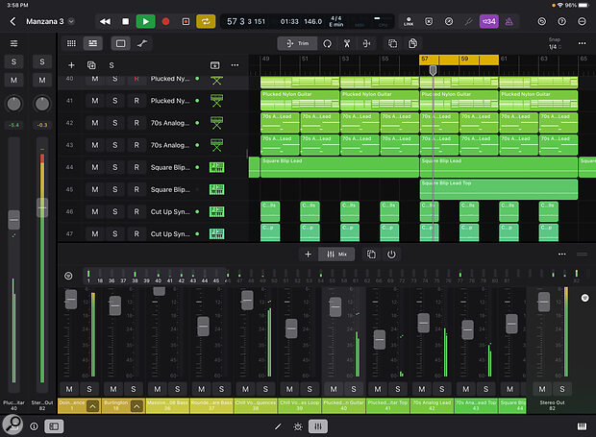Open track 41 keyboard instrument icon
Screen dimensions: 596x437
click(x=216, y=101)
